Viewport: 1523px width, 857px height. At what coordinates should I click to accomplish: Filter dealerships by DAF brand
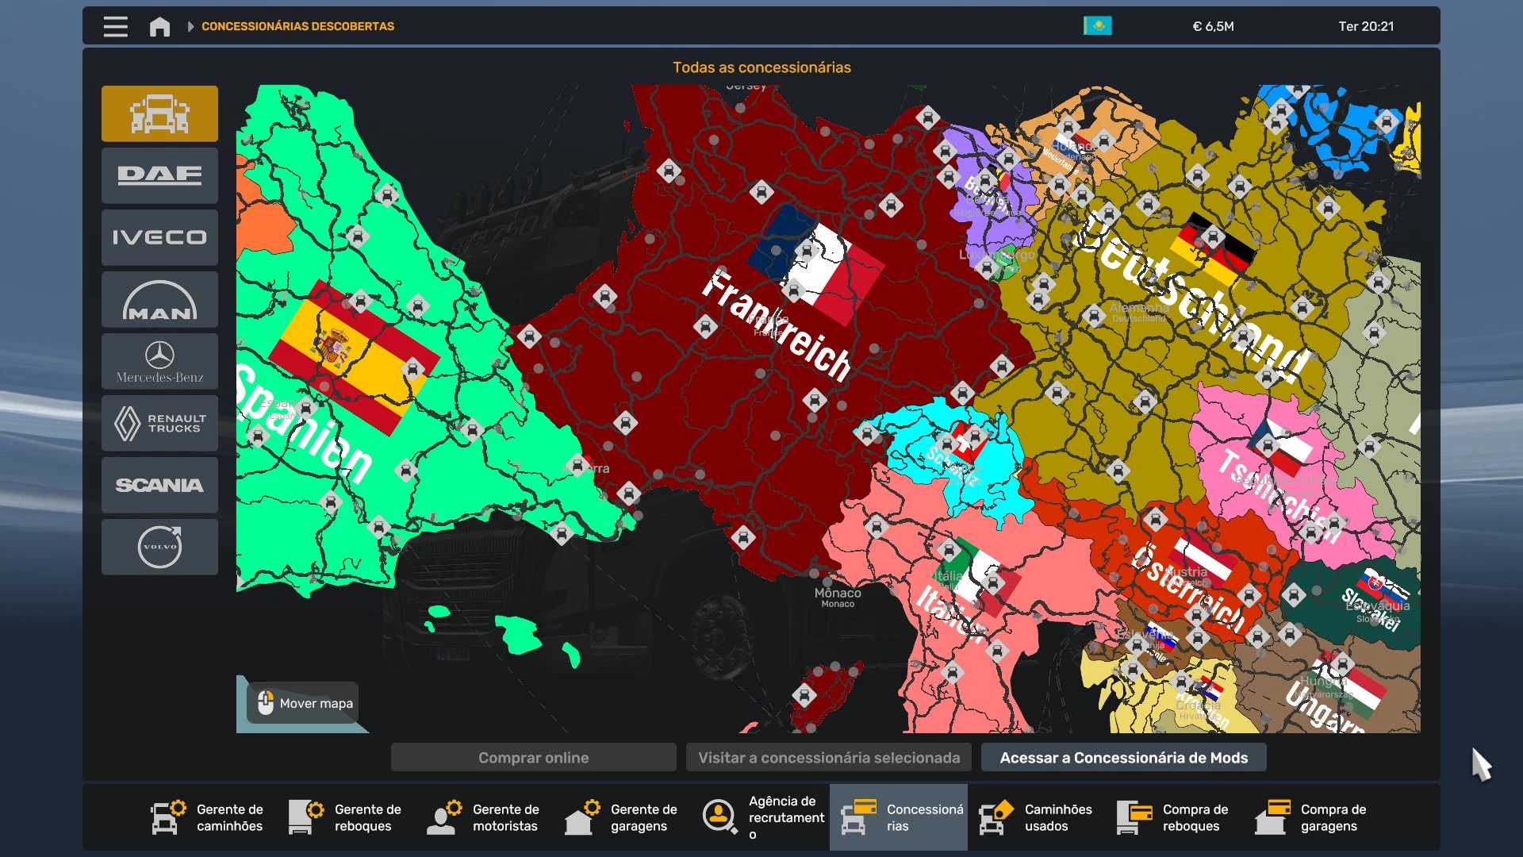pos(159,175)
